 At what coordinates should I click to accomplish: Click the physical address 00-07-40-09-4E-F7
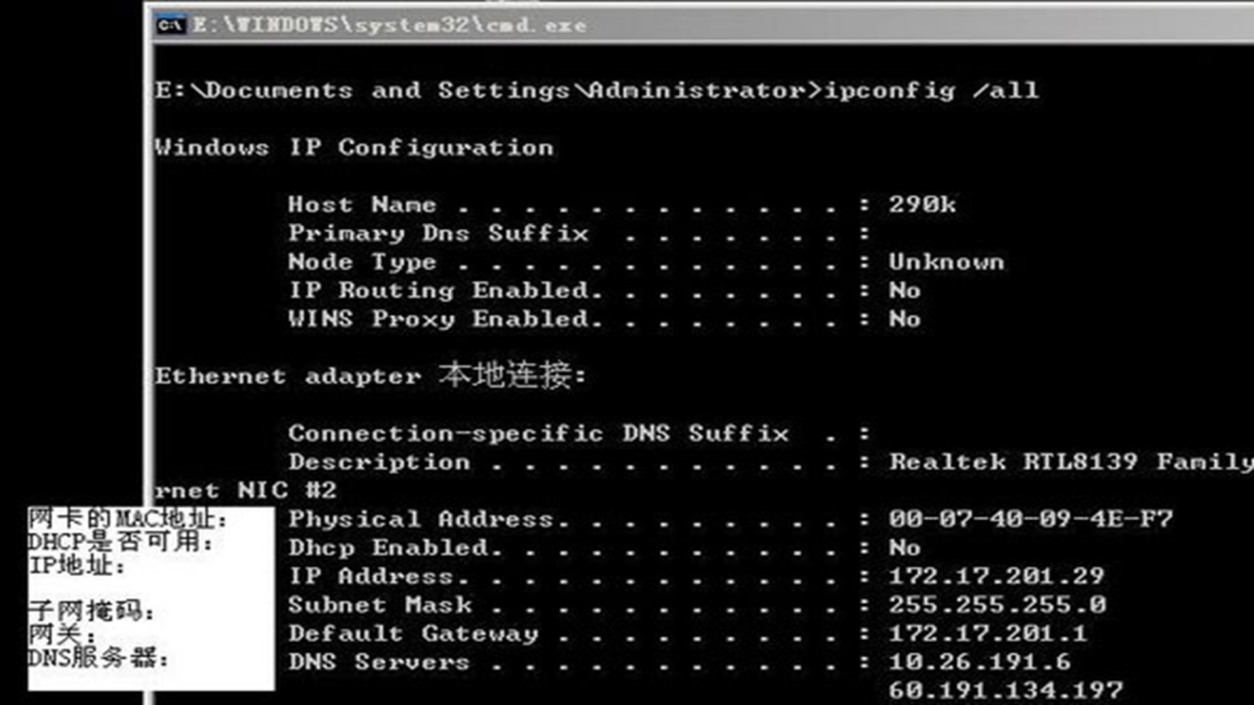1030,520
